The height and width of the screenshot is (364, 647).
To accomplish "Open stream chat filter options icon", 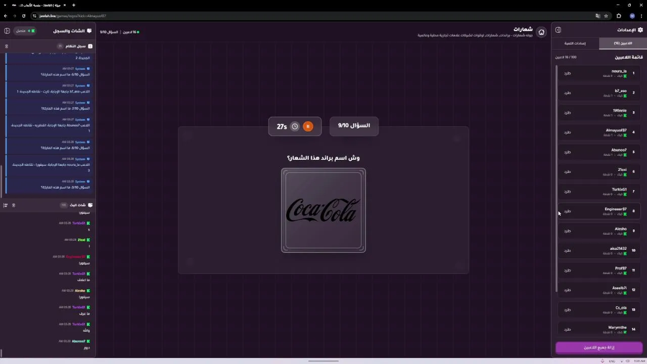I will (6, 205).
